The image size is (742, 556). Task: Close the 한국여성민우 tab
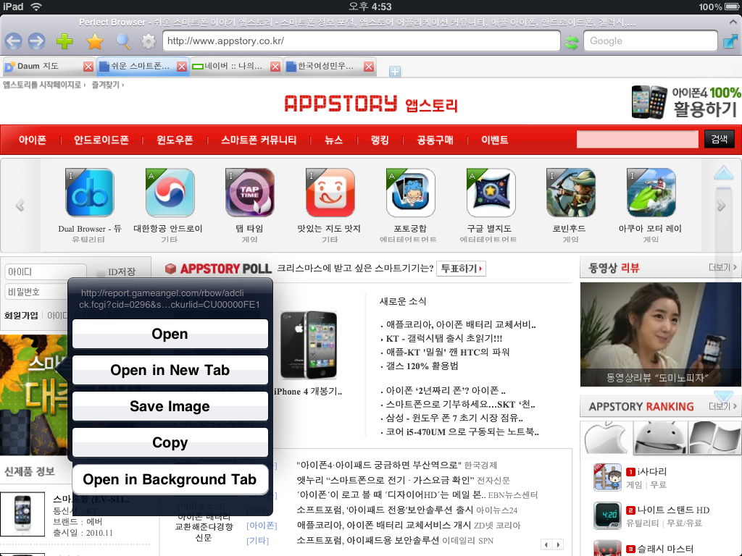369,67
